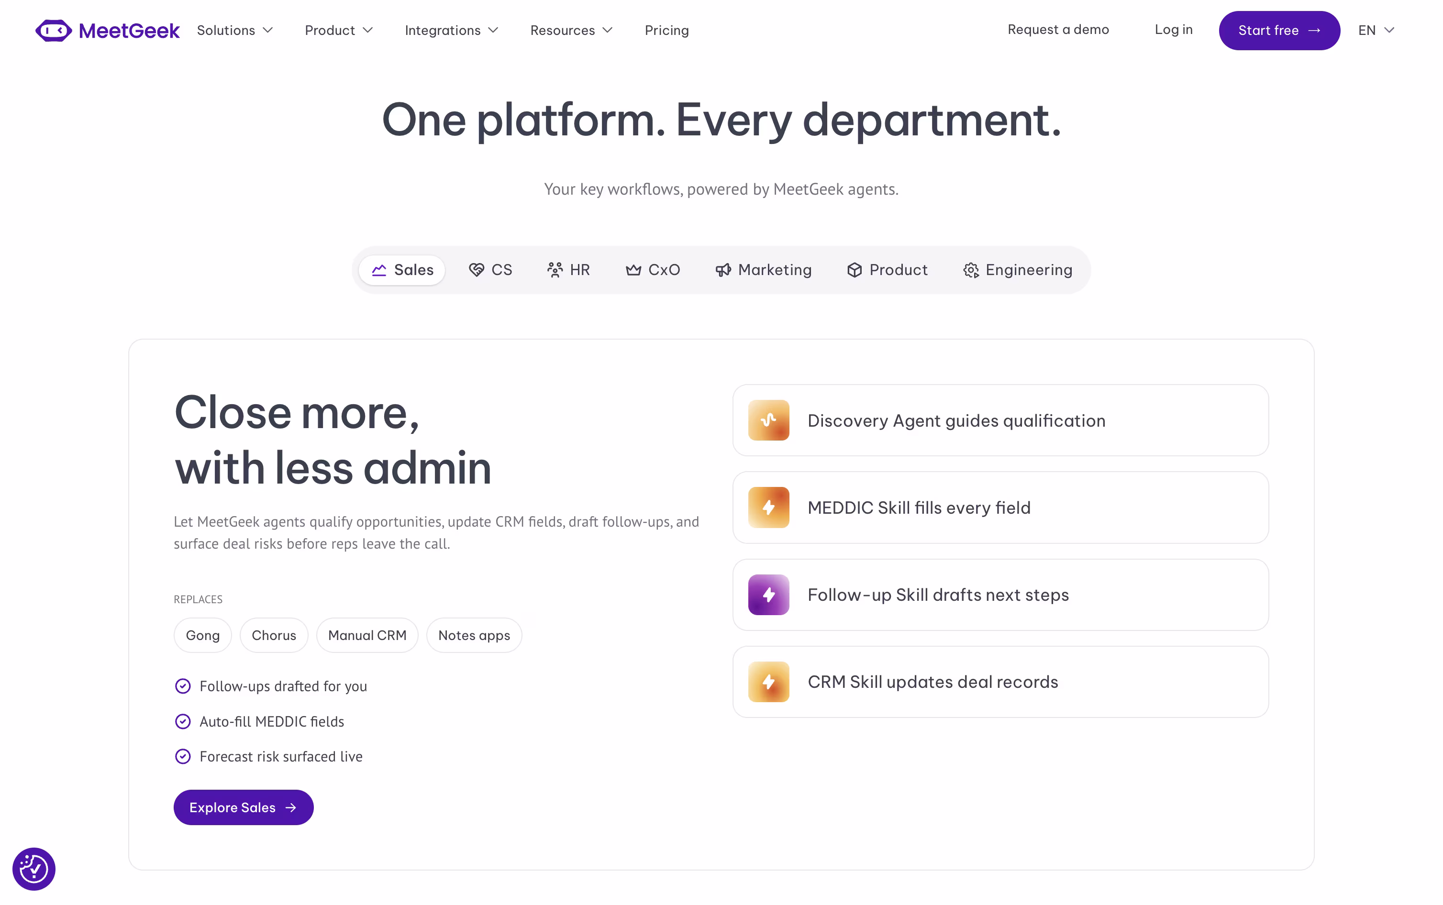Select the HR department tab
Viewport: 1443px width, 905px height.
coord(568,270)
